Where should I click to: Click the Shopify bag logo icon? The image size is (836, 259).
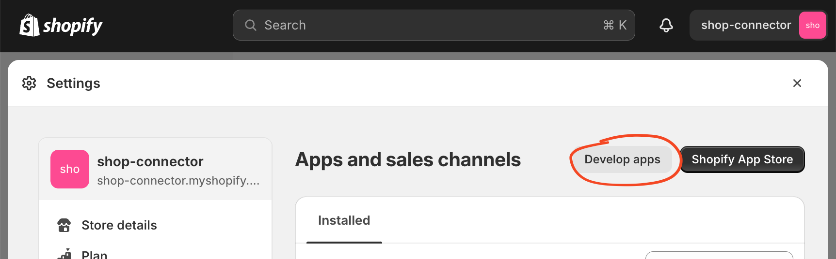[29, 25]
